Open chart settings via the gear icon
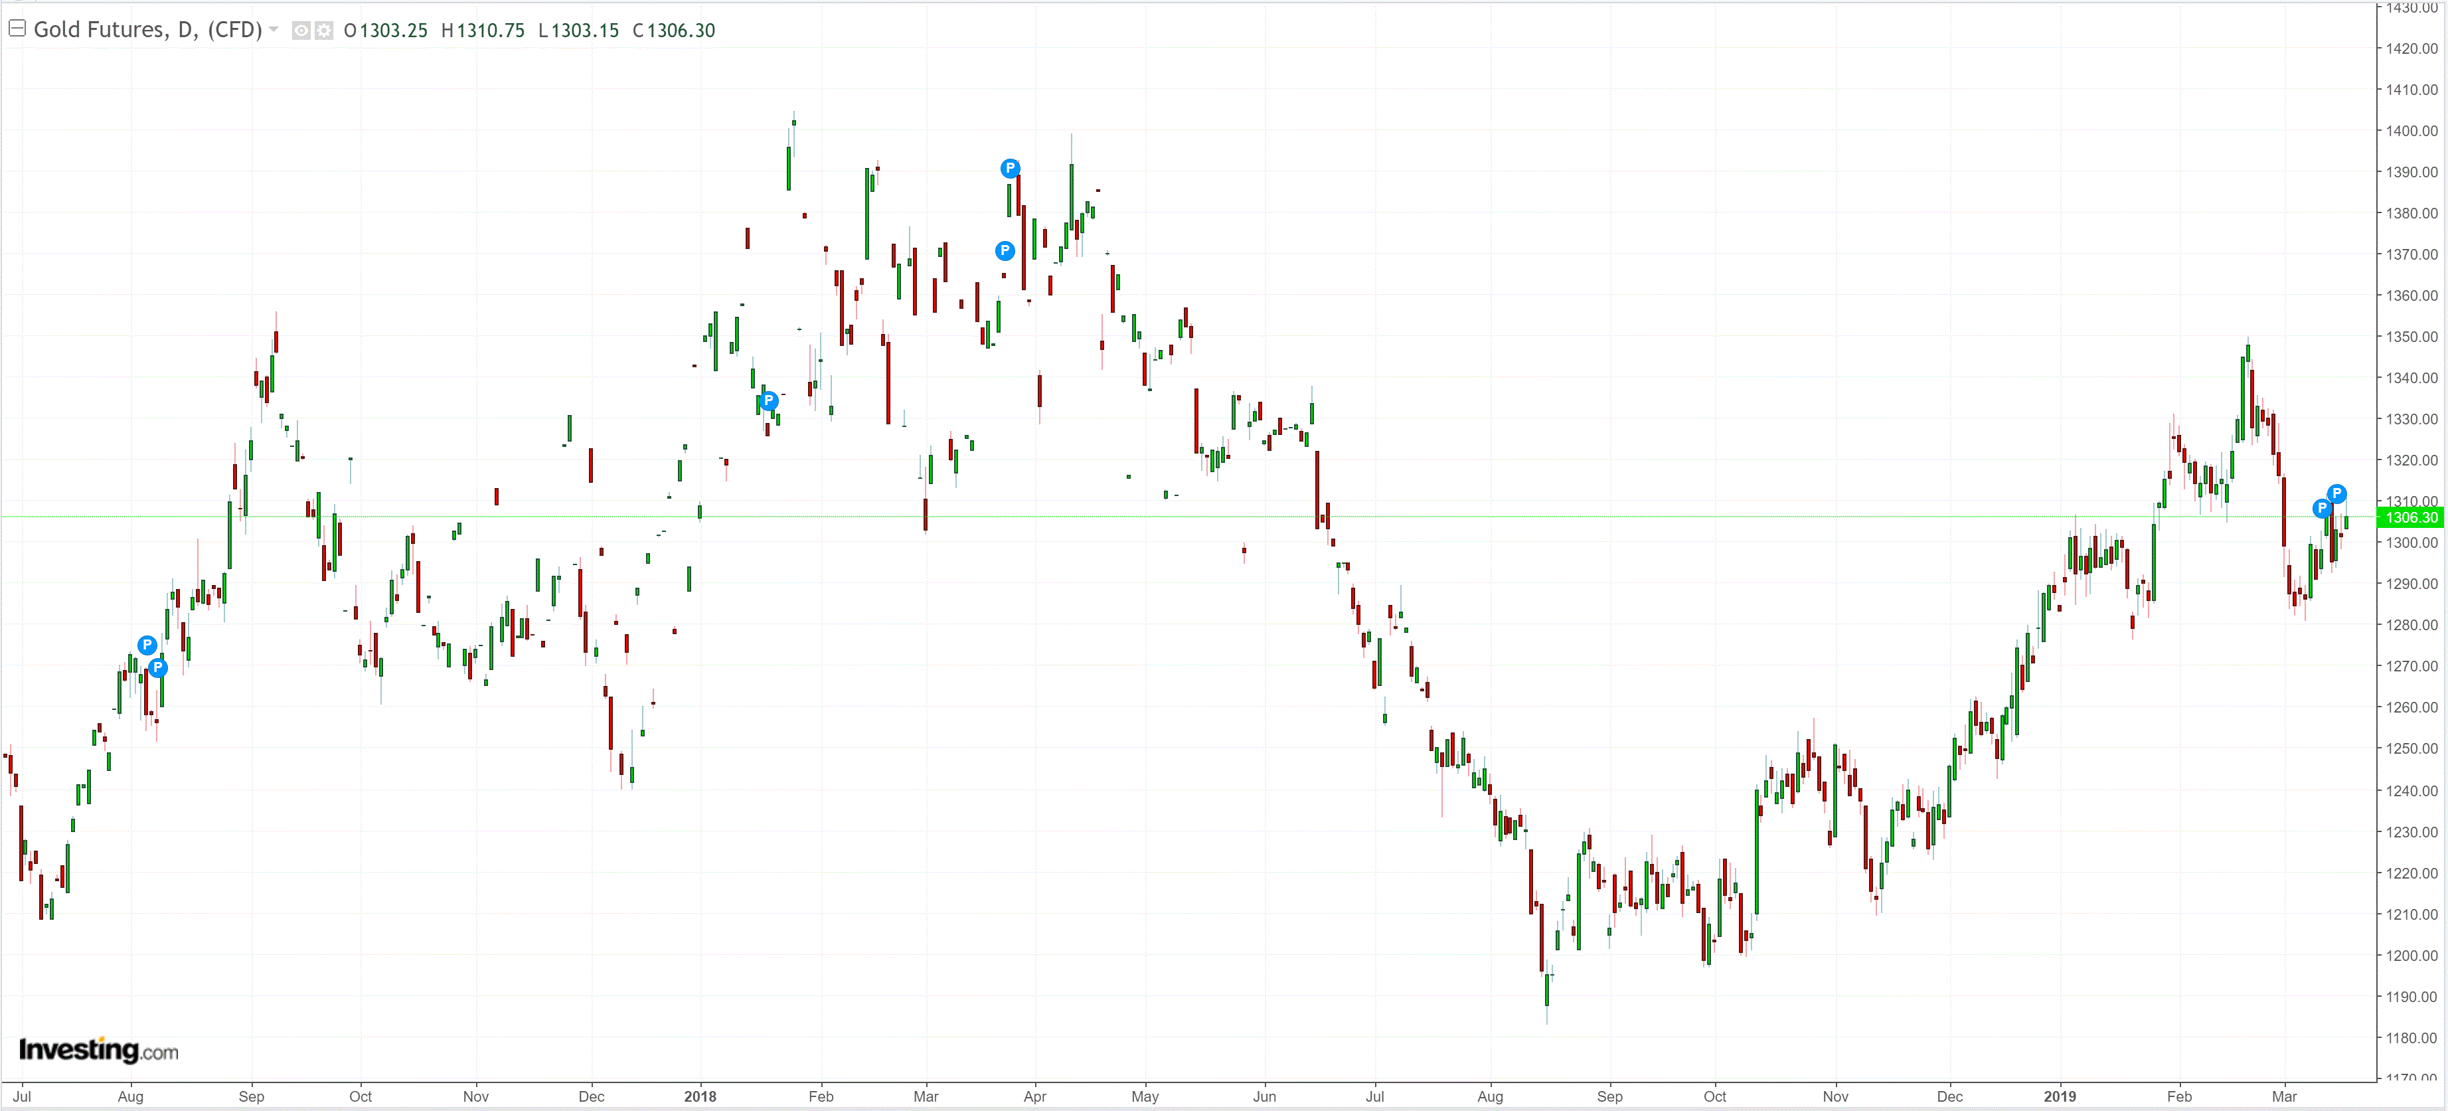Viewport: 2448px width, 1111px height. [324, 31]
